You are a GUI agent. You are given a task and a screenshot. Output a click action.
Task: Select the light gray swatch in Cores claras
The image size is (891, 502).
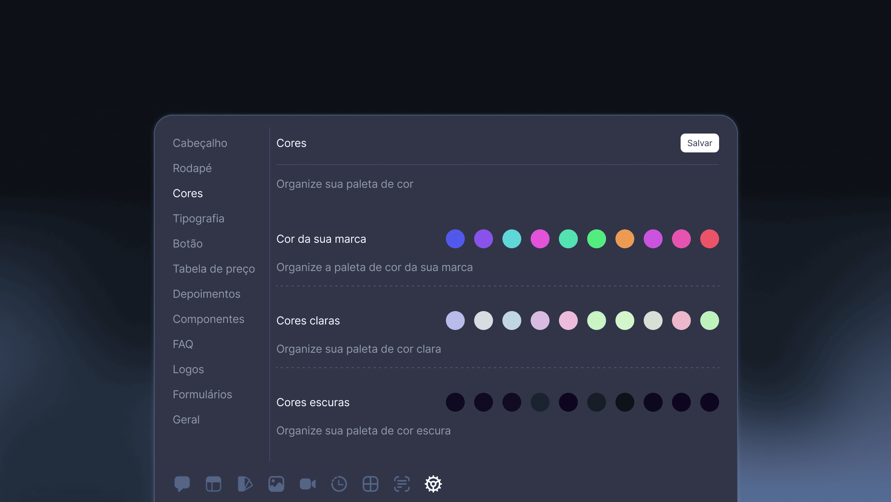tap(484, 321)
